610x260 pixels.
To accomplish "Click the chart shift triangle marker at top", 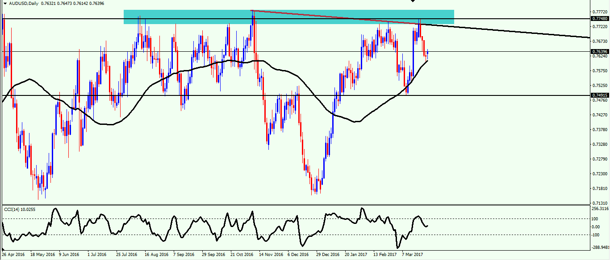I will pos(413,1).
